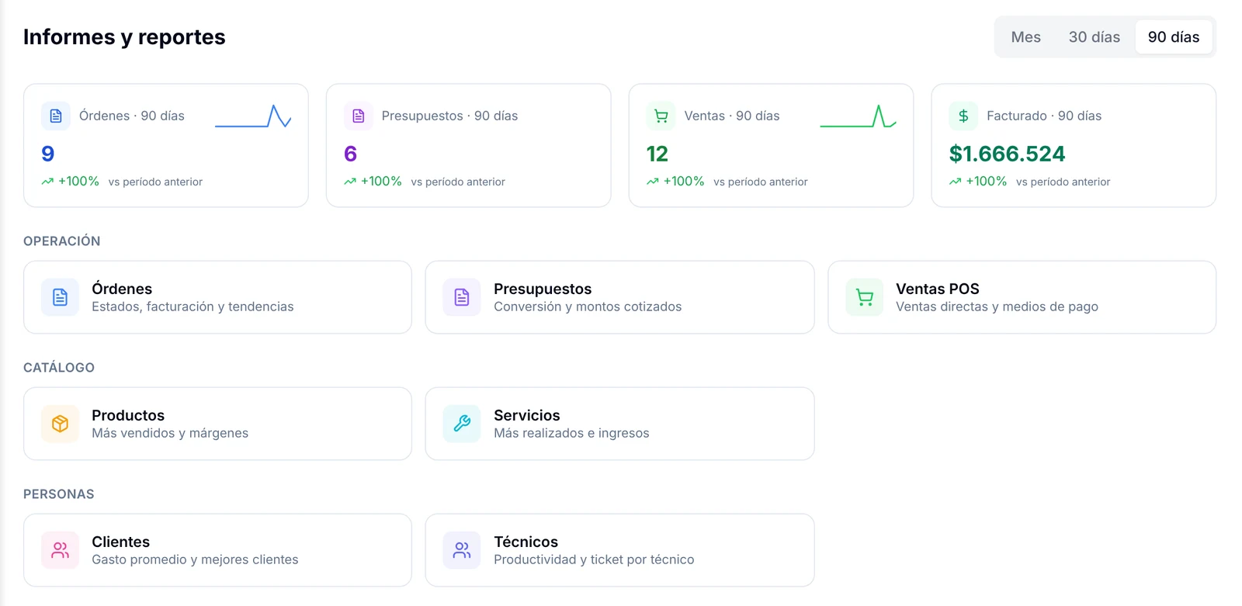Click the orange box icon of Productos
The width and height of the screenshot is (1242, 606).
click(x=60, y=424)
